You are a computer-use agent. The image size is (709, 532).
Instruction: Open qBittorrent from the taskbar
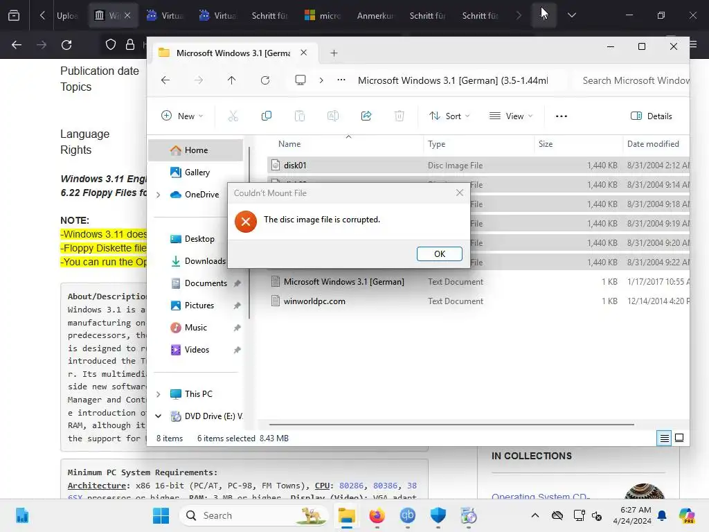(407, 515)
